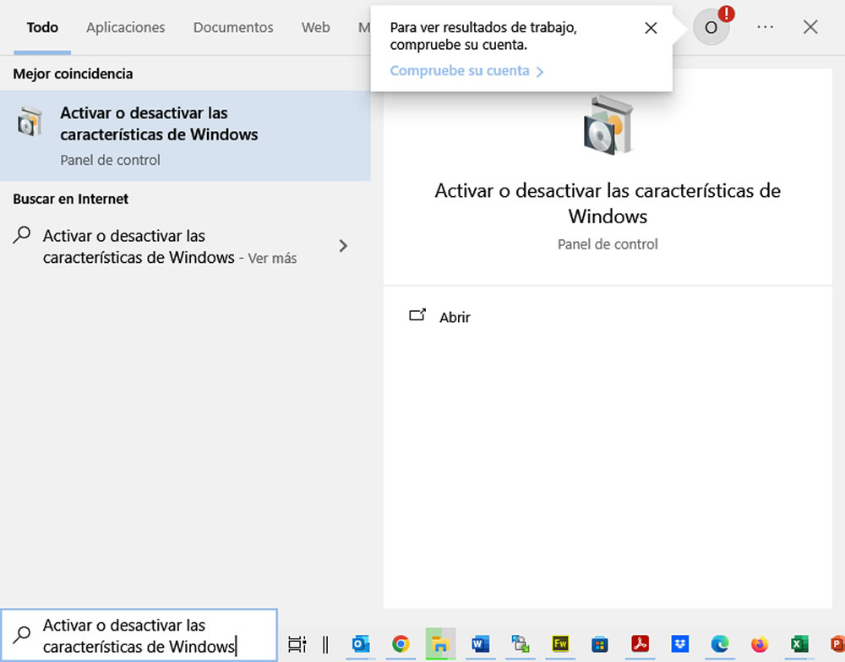Open Excel from the taskbar
Screen dimensions: 845x662
[x=799, y=644]
